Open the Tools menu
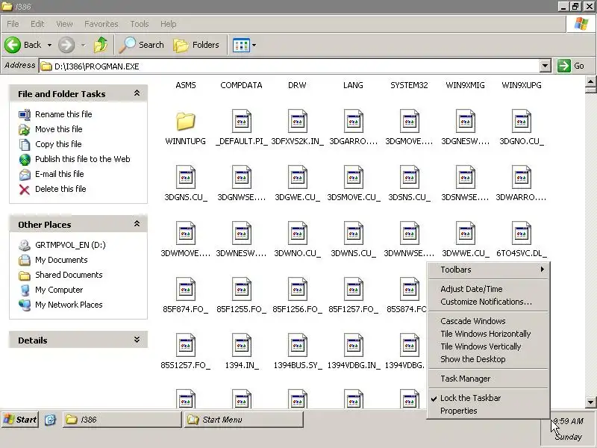This screenshot has width=597, height=448. point(140,24)
